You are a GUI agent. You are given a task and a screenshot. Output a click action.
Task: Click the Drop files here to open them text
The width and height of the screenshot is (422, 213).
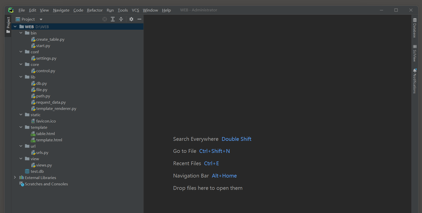point(208,188)
